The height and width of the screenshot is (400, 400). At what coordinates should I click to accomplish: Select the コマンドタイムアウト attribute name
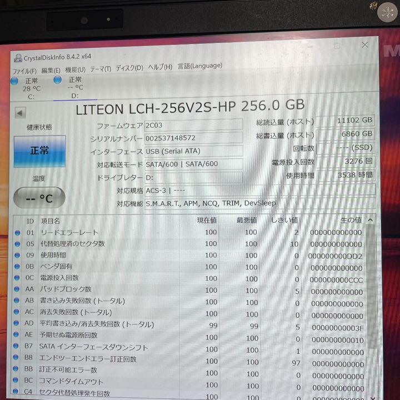click(71, 381)
